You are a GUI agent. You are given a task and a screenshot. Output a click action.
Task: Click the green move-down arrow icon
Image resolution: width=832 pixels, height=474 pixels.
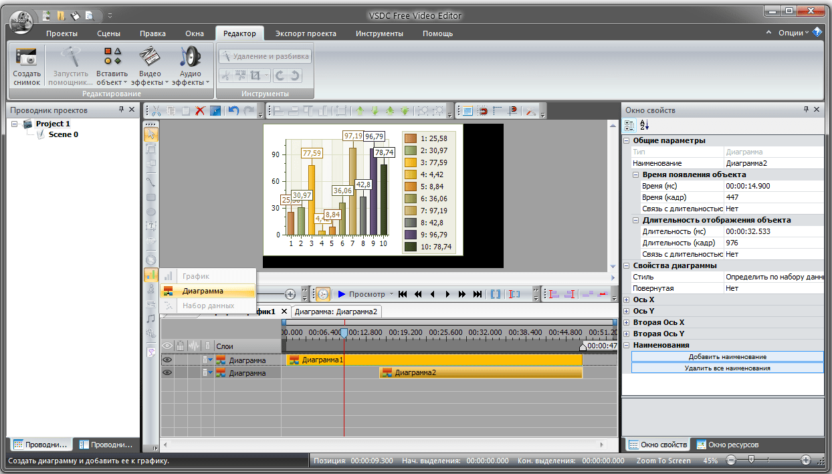tap(375, 111)
